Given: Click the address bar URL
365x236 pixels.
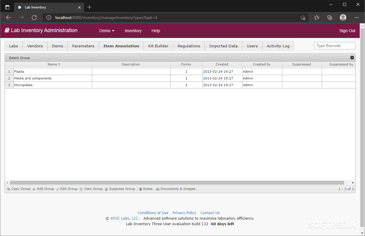Looking at the screenshot, I should point(106,18).
